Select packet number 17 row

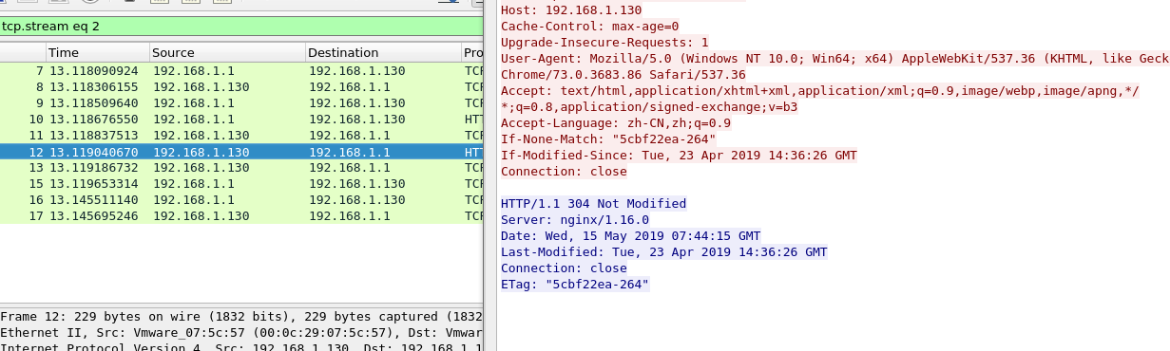(241, 216)
